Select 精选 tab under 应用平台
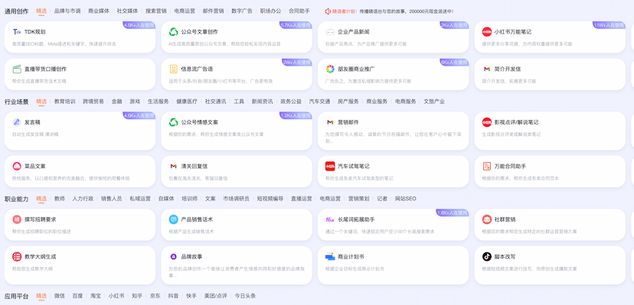Image resolution: width=634 pixels, height=305 pixels. point(41,296)
